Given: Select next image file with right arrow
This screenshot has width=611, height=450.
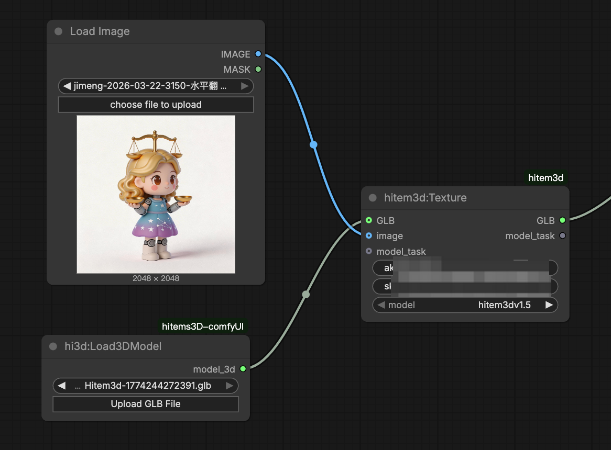Looking at the screenshot, I should [245, 86].
